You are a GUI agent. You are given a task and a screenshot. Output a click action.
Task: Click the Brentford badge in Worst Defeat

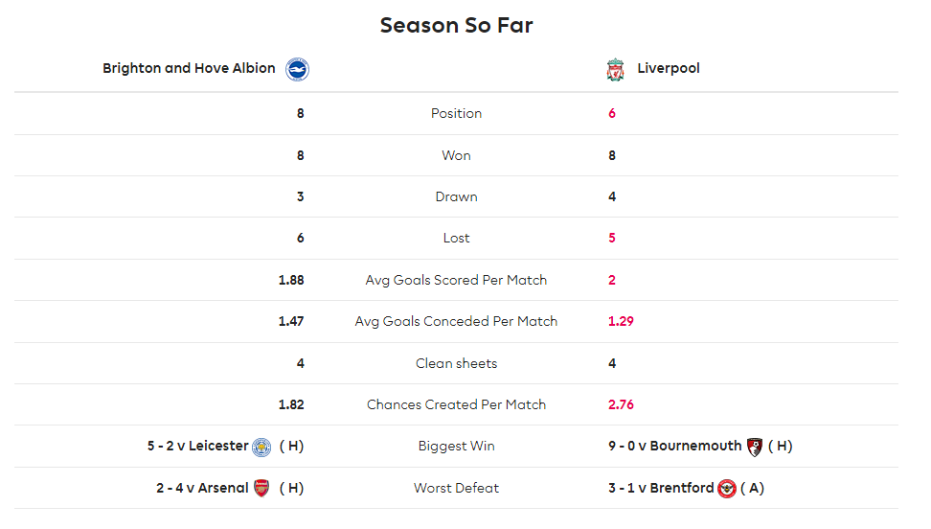727,489
